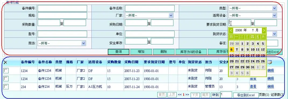Click the 首页 pagination button

(162, 95)
